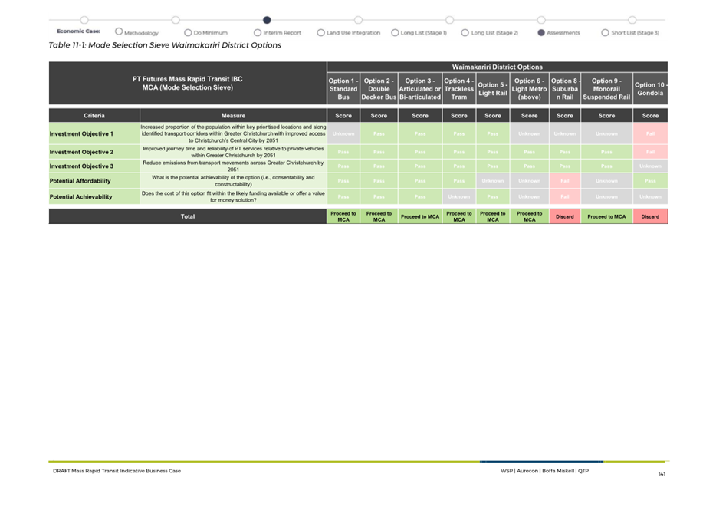
Task: Click the 'Option 6 - Light Metro (above)' header
Action: point(529,89)
